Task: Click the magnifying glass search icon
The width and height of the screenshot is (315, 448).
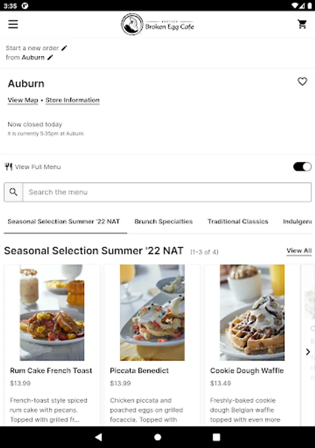Action: (x=13, y=192)
